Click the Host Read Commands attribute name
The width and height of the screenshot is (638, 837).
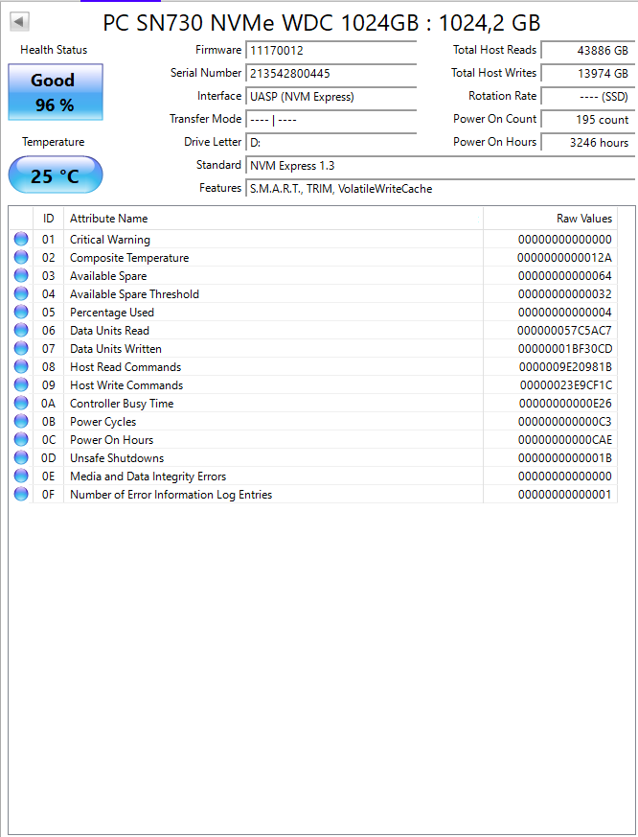(x=125, y=366)
